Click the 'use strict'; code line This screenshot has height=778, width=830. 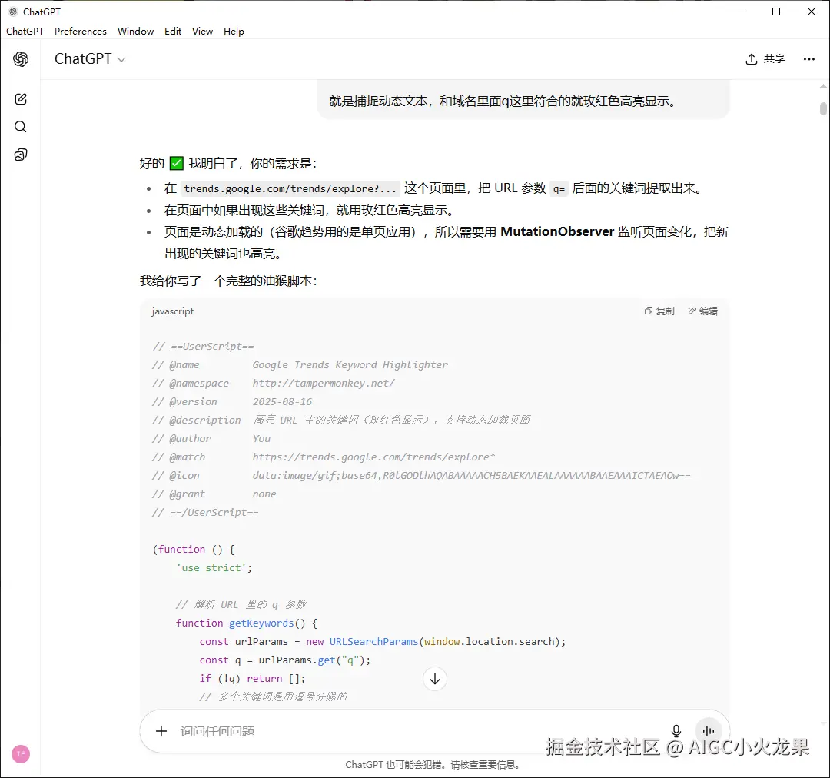[214, 568]
